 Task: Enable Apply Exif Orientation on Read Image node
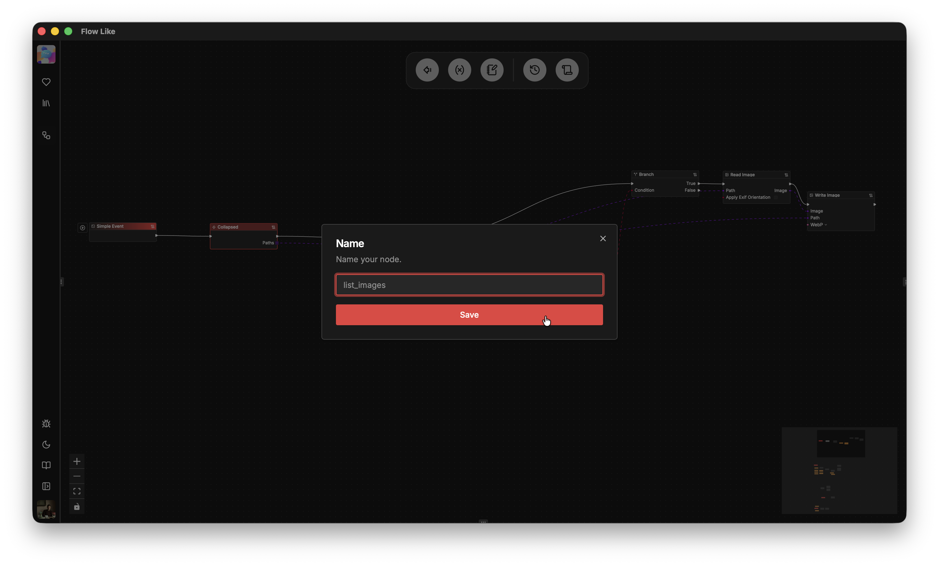pos(777,197)
